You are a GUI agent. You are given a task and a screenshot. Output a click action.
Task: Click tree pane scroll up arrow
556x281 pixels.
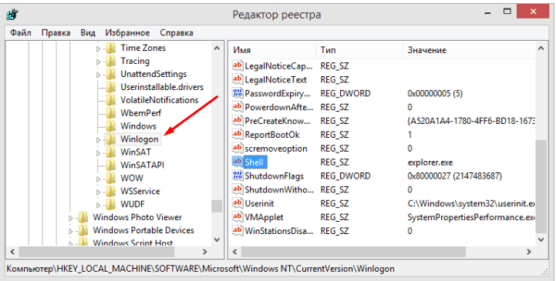(217, 49)
